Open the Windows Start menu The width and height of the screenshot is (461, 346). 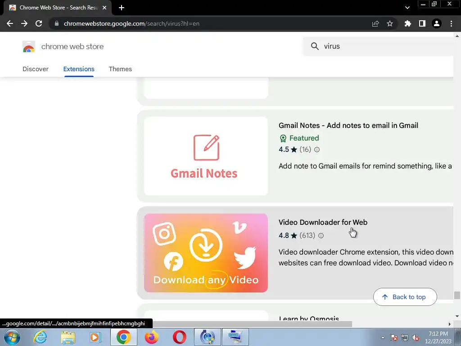12,337
